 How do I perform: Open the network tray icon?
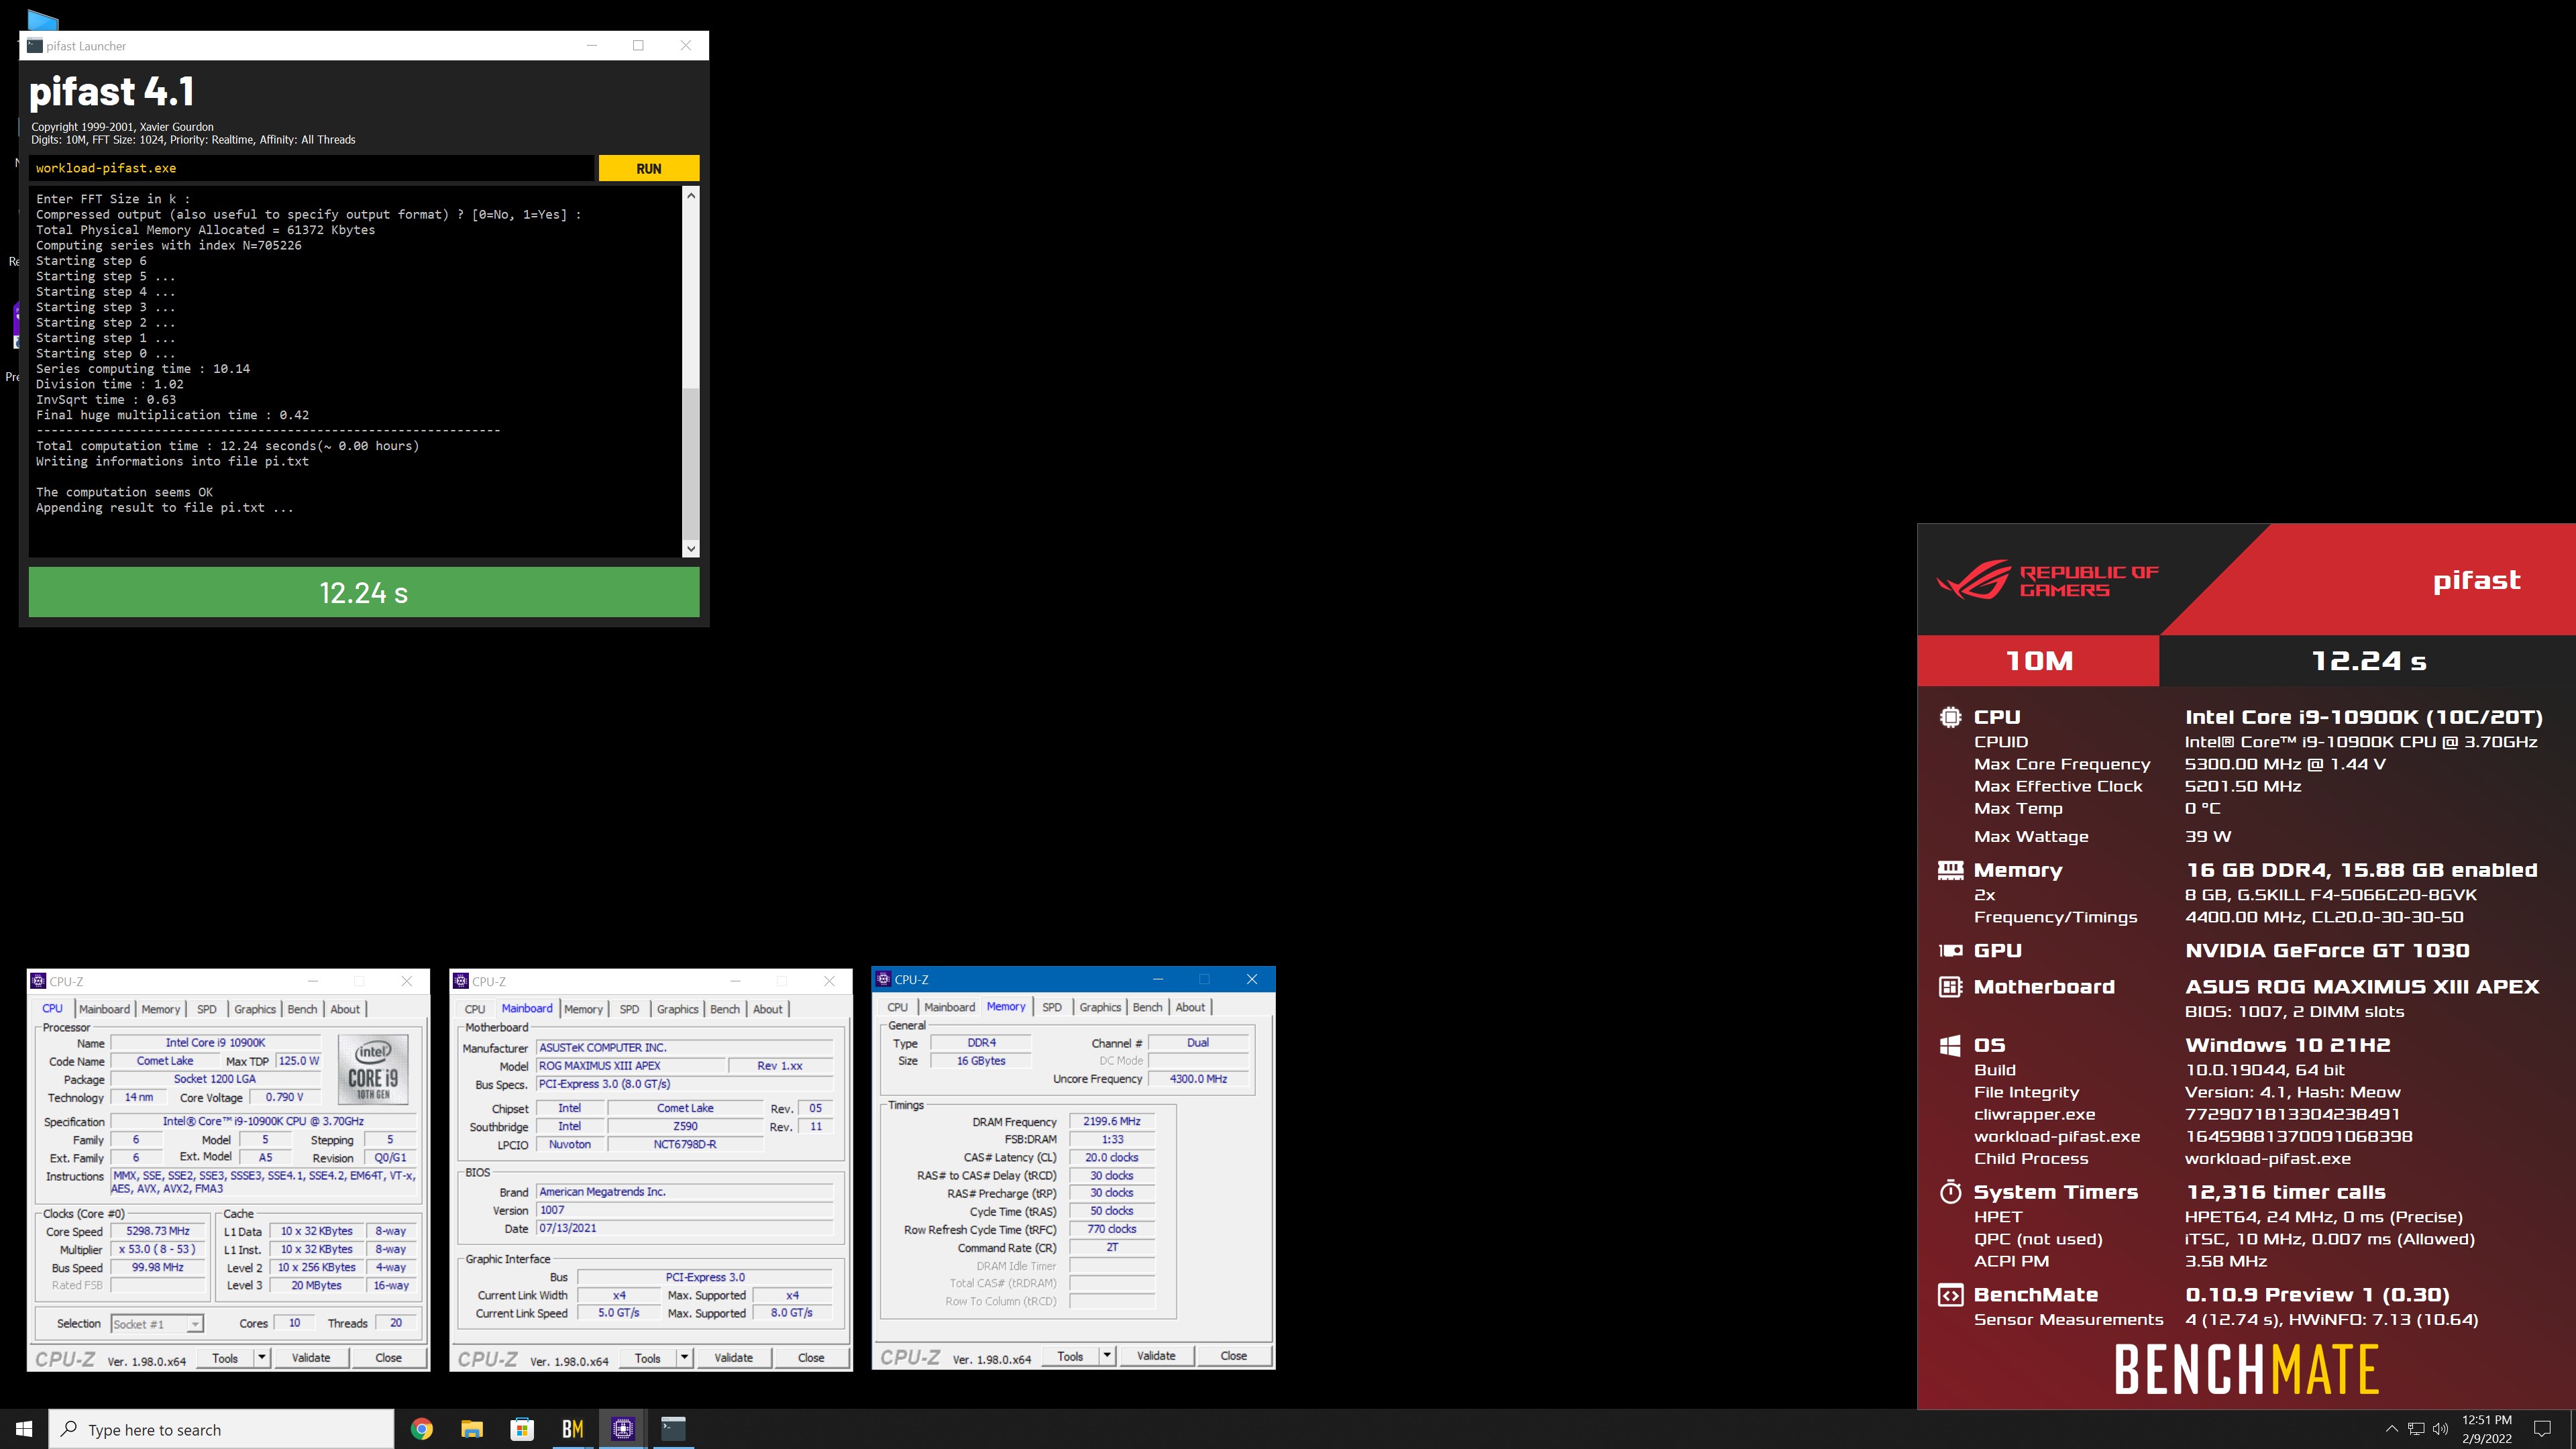click(x=2416, y=1429)
